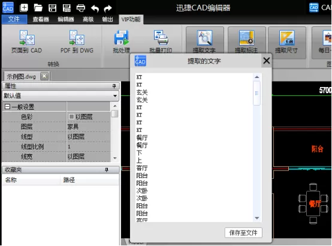Print using the printer icon in title bar
Screen dimensions: 332x246
81,8
